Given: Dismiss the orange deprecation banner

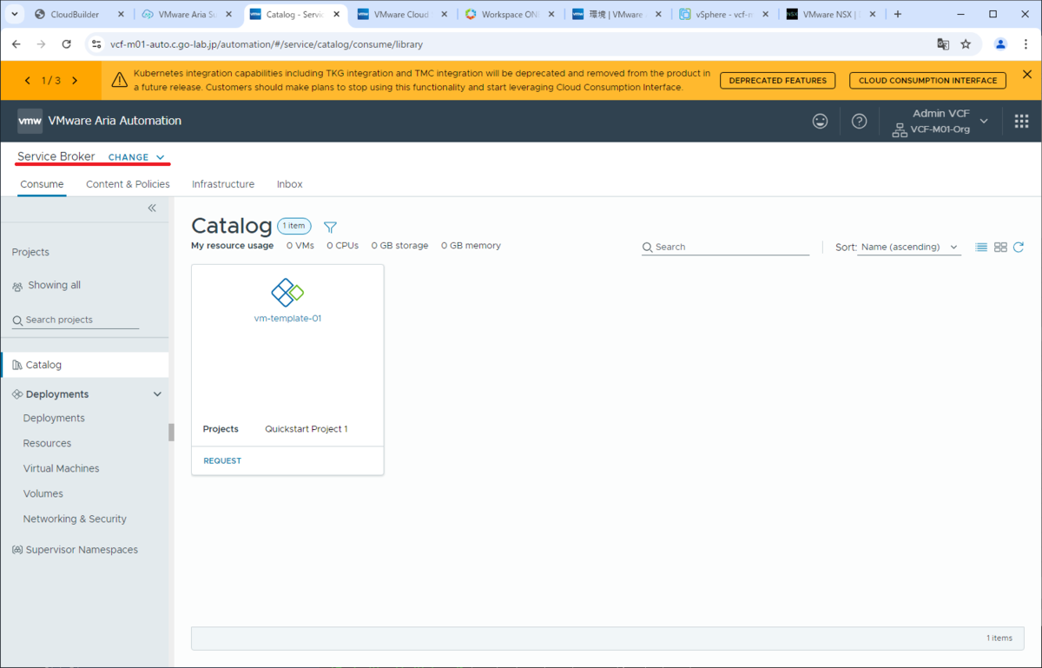Looking at the screenshot, I should tap(1026, 75).
